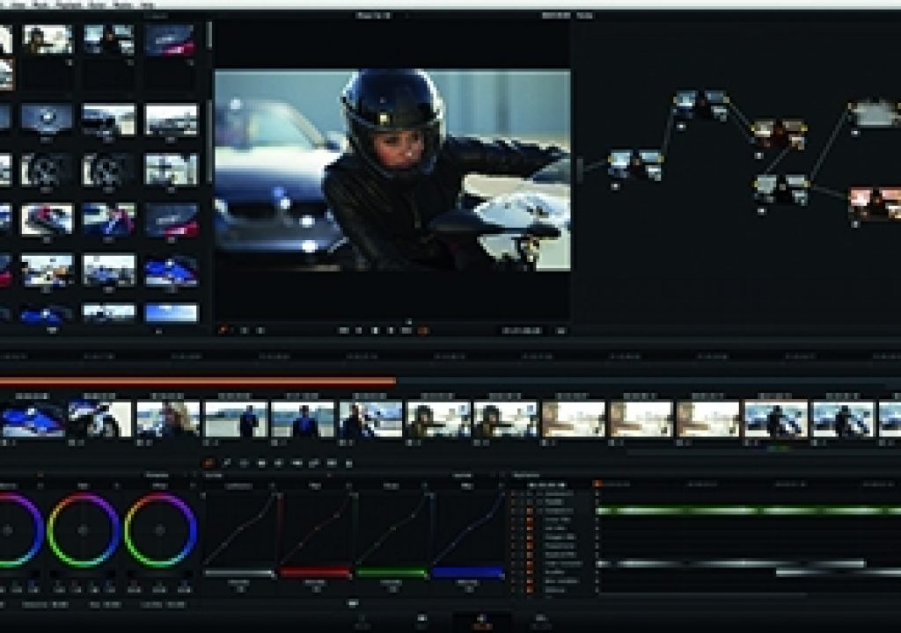Viewport: 901px width, 633px height.
Task: Select the blue sky still in the gallery
Action: (x=172, y=313)
